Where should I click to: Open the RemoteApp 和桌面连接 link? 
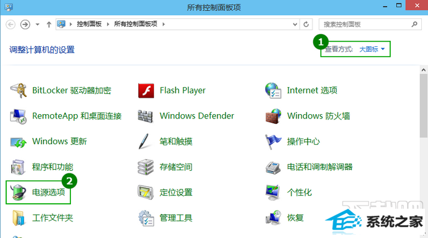click(x=76, y=116)
